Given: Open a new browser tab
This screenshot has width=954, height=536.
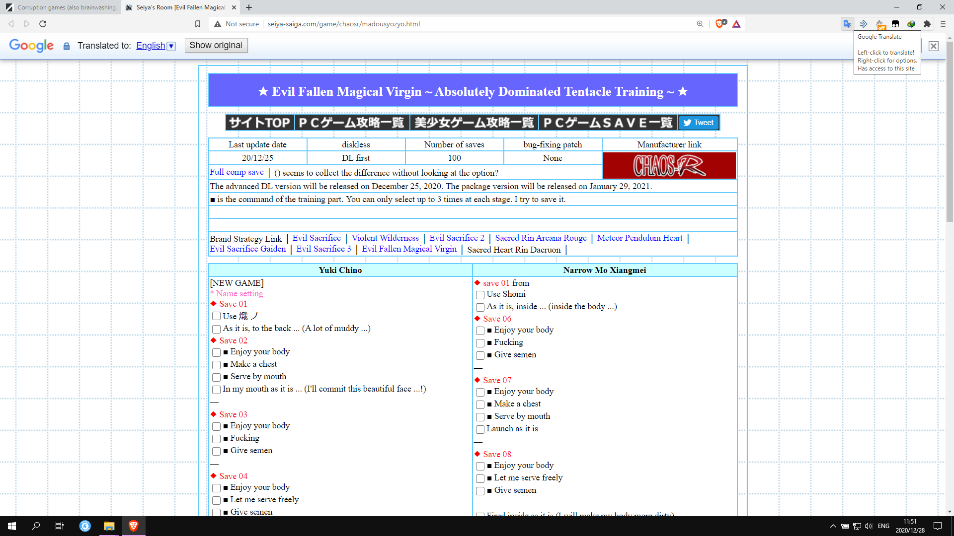Looking at the screenshot, I should tap(249, 7).
